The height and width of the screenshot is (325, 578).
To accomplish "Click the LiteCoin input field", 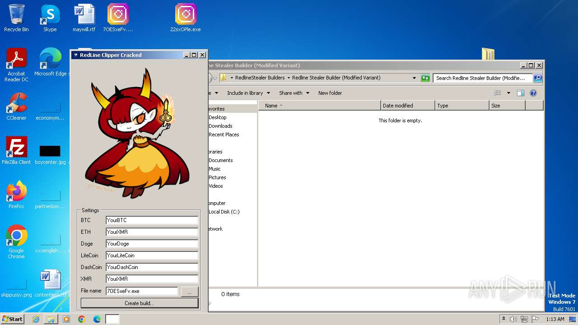I will coord(152,255).
